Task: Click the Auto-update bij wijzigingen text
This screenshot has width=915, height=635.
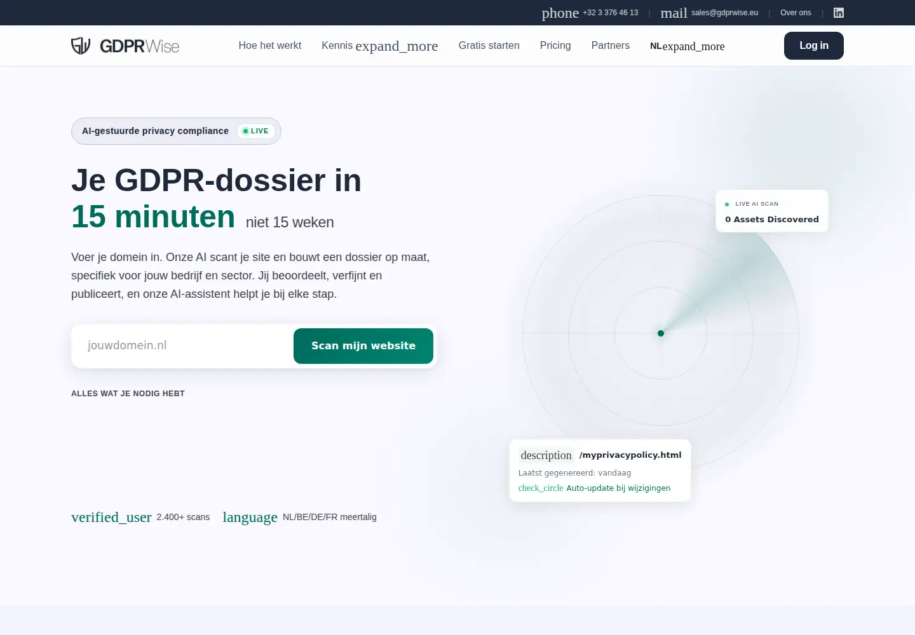Action: coord(618,488)
